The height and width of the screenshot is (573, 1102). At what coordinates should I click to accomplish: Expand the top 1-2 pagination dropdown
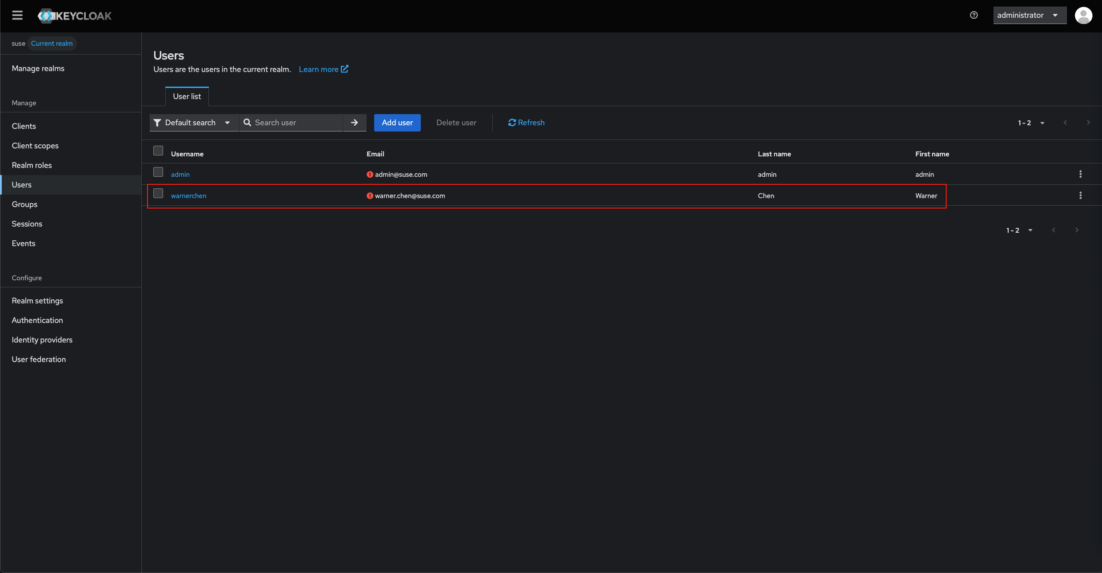[1031, 123]
